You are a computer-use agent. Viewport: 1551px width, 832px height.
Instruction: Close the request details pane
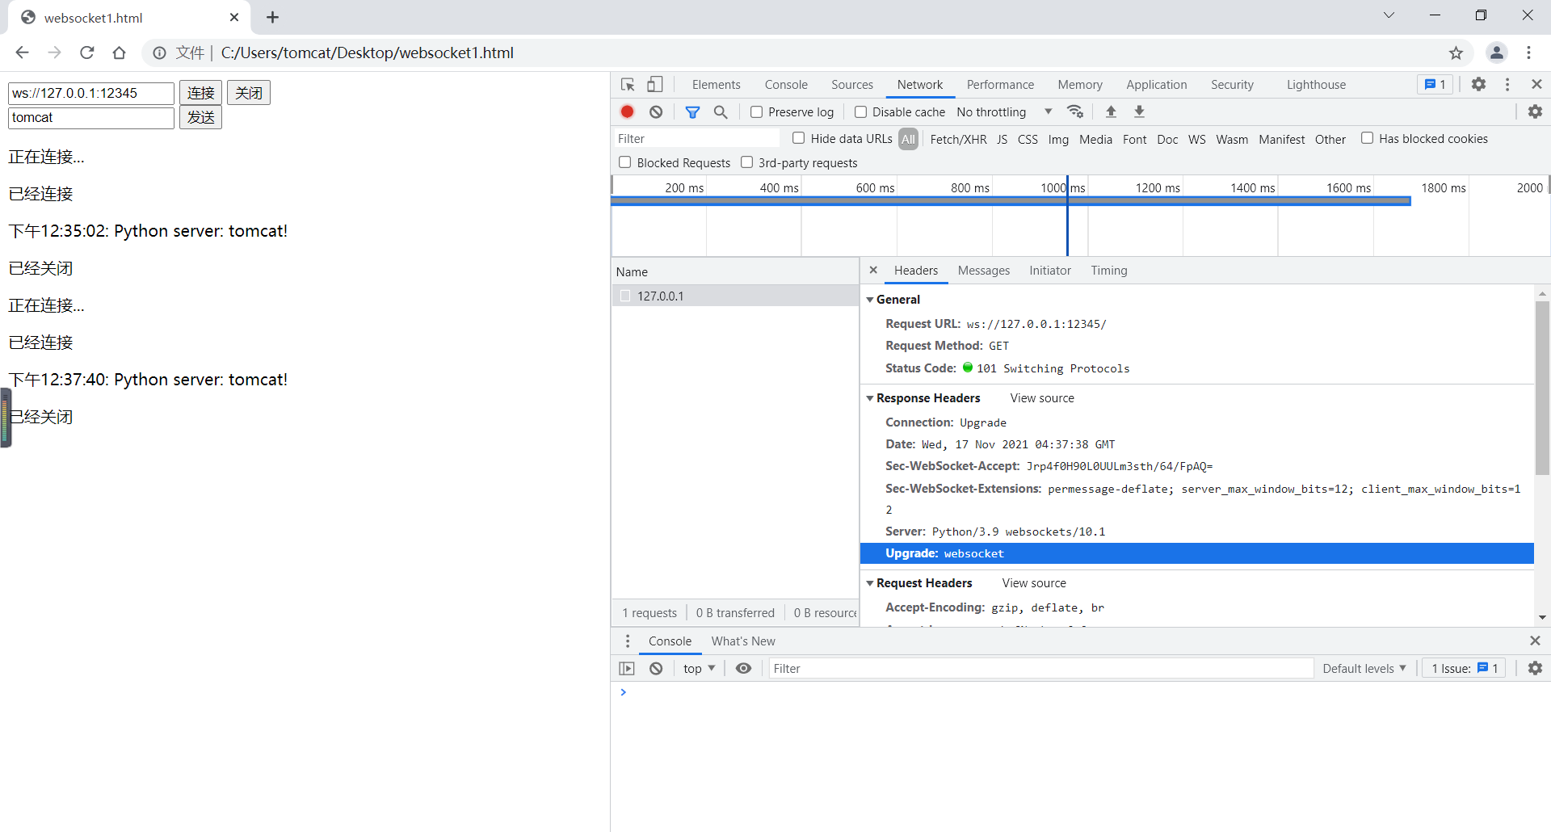[x=873, y=270]
